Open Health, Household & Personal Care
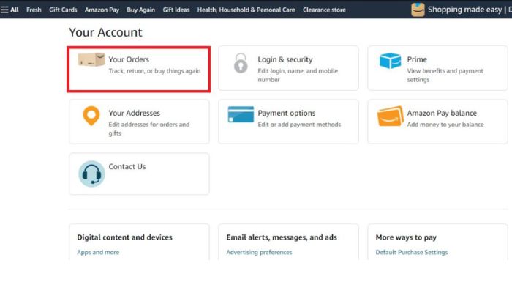Image resolution: width=512 pixels, height=293 pixels. 246,10
